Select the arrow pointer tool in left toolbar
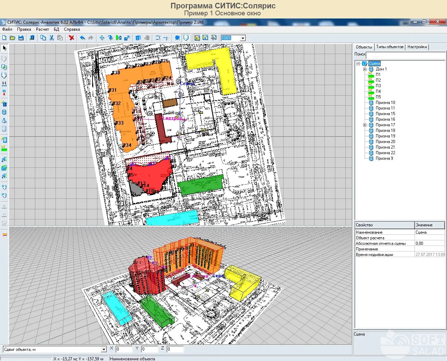 (5, 48)
